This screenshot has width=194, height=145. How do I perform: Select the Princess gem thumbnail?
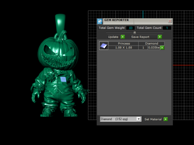(103, 46)
